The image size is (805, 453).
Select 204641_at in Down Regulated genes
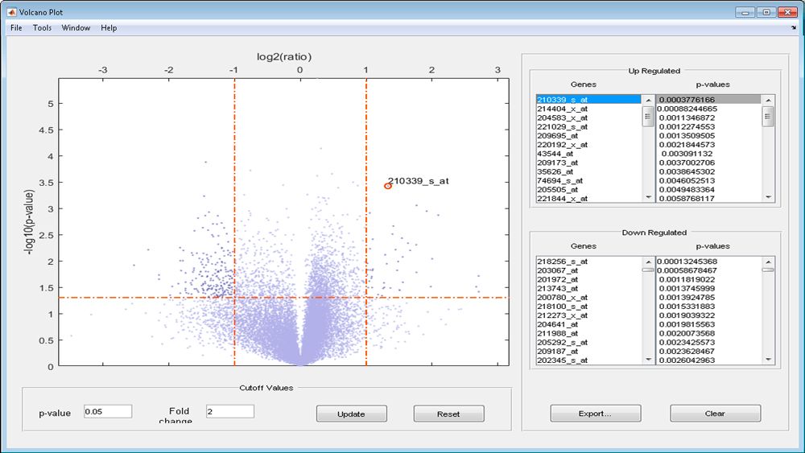(588, 324)
